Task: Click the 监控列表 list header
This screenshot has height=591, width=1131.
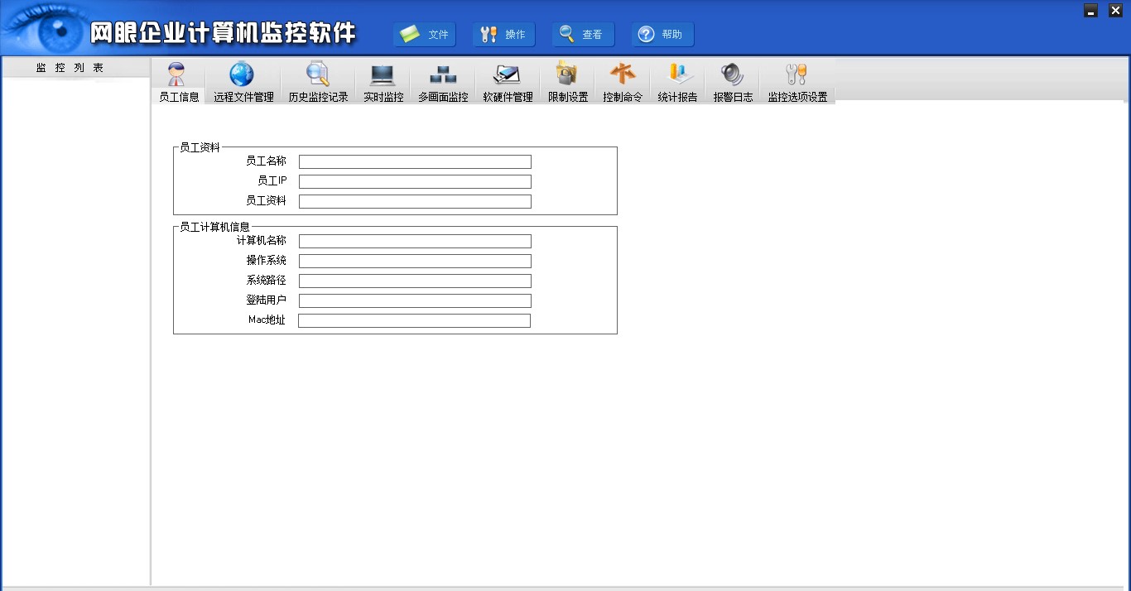Action: coord(75,68)
